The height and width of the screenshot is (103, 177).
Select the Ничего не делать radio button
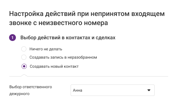[x=24, y=49]
